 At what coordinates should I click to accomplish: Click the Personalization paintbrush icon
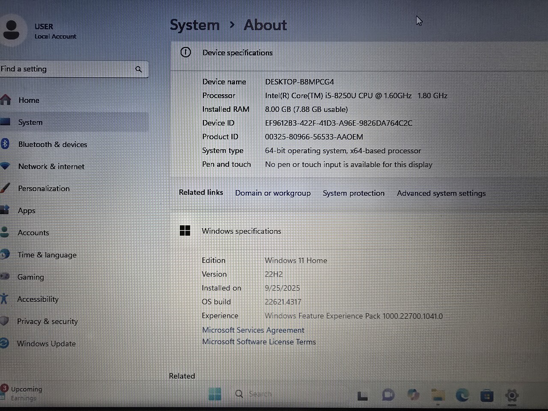tap(5, 188)
